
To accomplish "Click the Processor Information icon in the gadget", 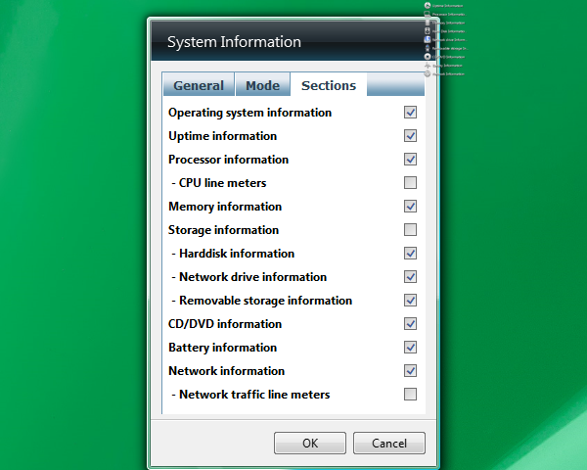I will click(428, 14).
